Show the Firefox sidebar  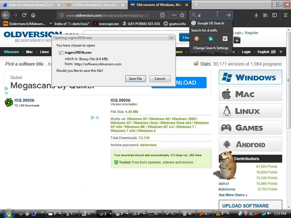pyautogui.click(x=275, y=15)
